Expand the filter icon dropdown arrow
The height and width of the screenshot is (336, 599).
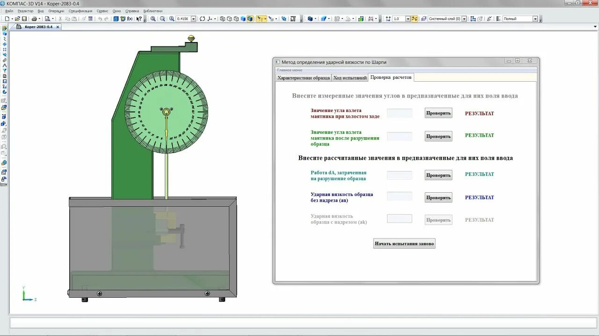265,19
